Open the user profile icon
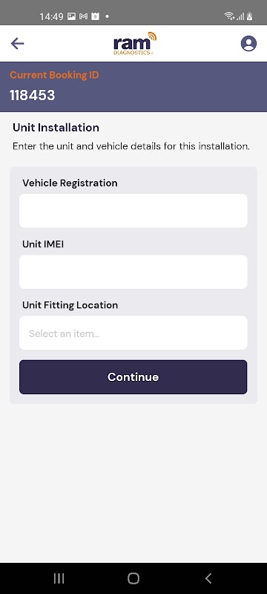The image size is (267, 594). [x=248, y=44]
